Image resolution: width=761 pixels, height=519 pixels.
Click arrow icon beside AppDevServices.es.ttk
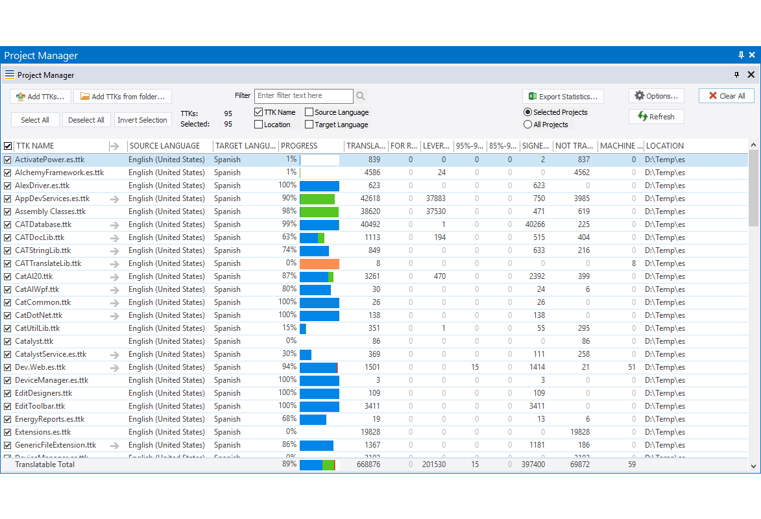tap(115, 199)
